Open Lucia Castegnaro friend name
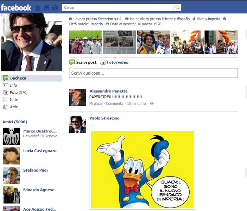247x211 pixels. tap(40, 151)
